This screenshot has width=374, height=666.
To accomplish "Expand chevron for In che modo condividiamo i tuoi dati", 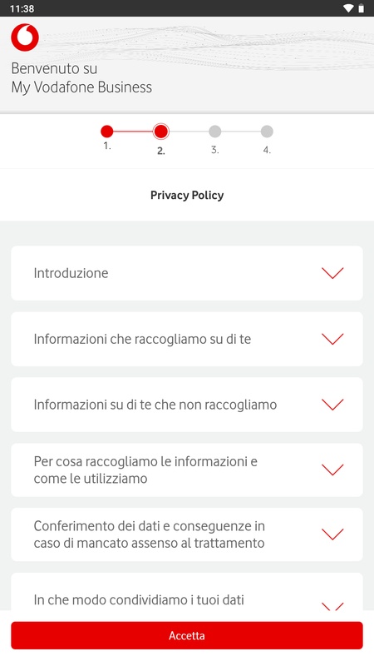I will (x=332, y=606).
